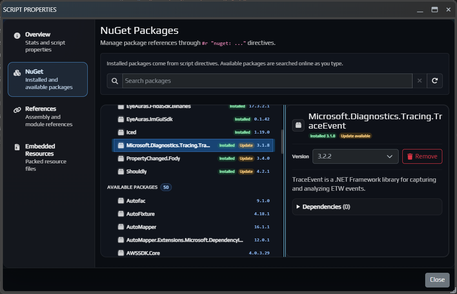The image size is (457, 294).
Task: Click the cube icon next to AWSSDK.Core
Action: 121,253
